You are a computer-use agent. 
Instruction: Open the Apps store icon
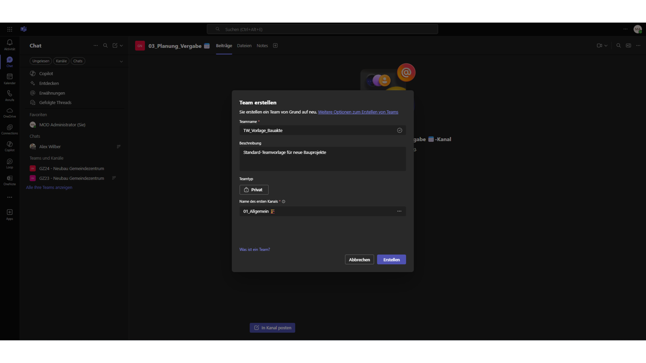click(x=10, y=214)
